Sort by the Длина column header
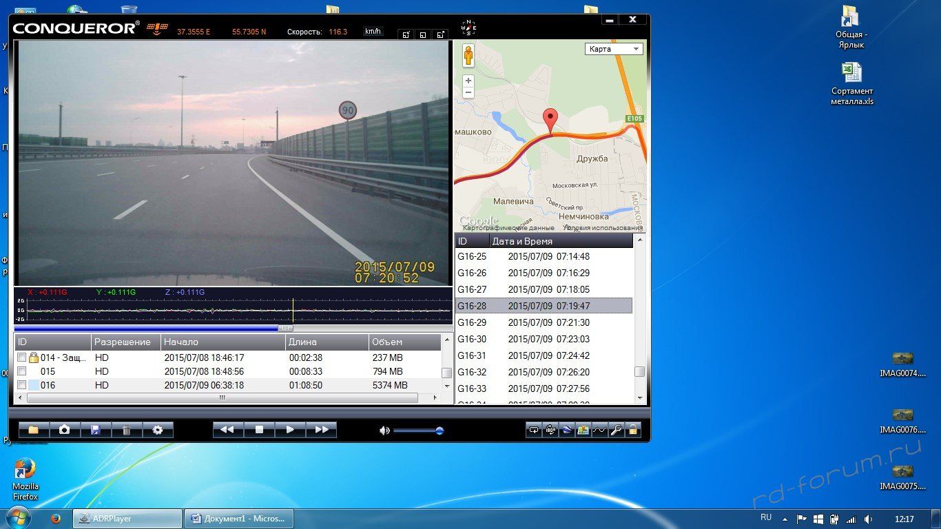 [327, 342]
